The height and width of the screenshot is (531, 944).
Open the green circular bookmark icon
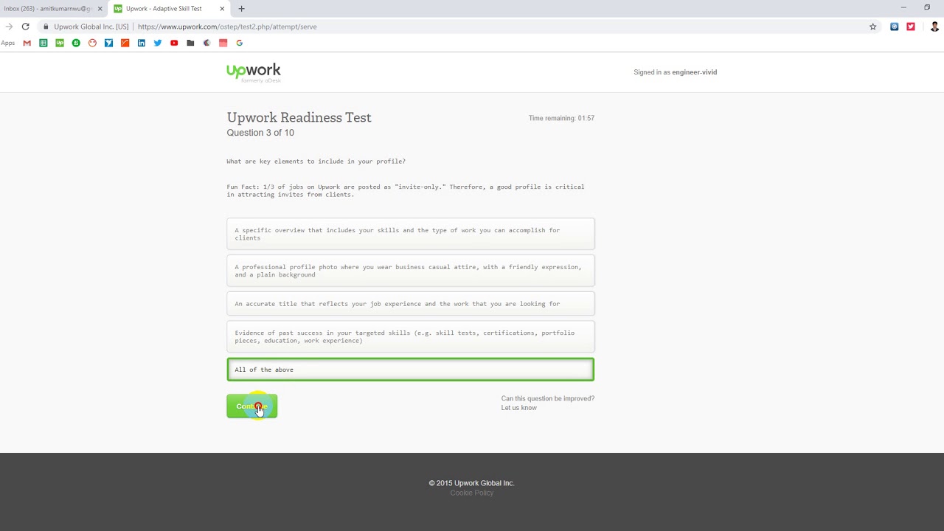(x=76, y=43)
